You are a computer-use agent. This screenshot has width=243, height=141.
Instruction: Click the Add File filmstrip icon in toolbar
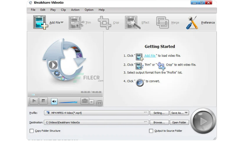[40, 22]
